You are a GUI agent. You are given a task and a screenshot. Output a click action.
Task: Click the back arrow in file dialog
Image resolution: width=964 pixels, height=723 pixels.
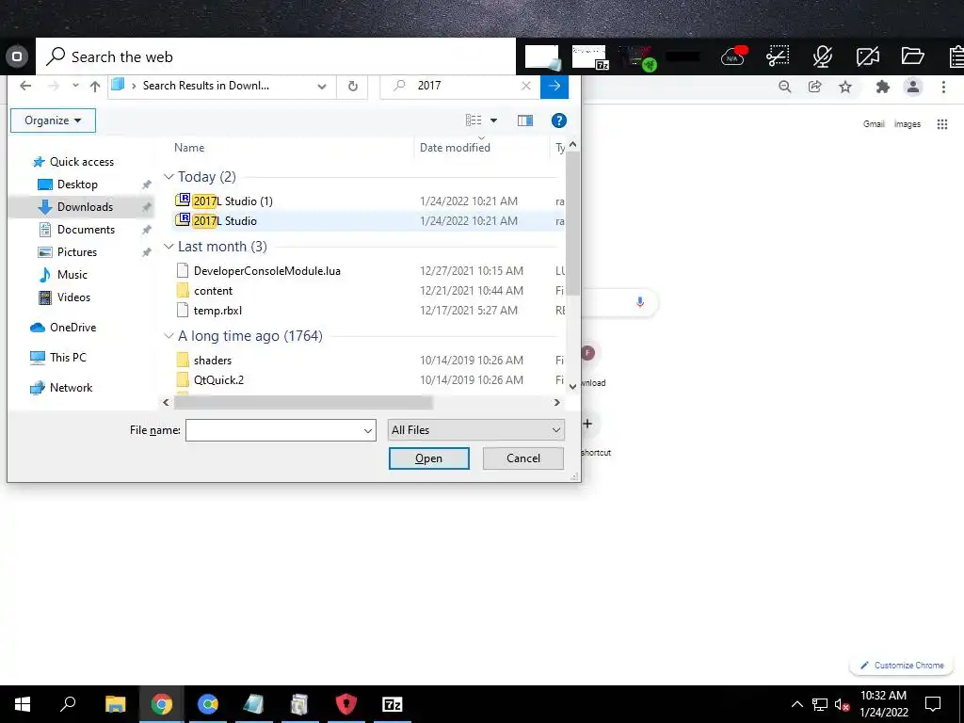point(25,86)
